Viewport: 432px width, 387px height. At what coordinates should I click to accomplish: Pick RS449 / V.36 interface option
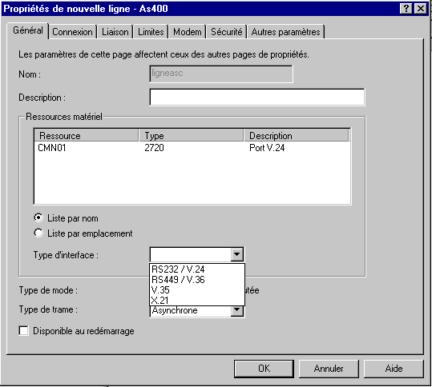197,280
